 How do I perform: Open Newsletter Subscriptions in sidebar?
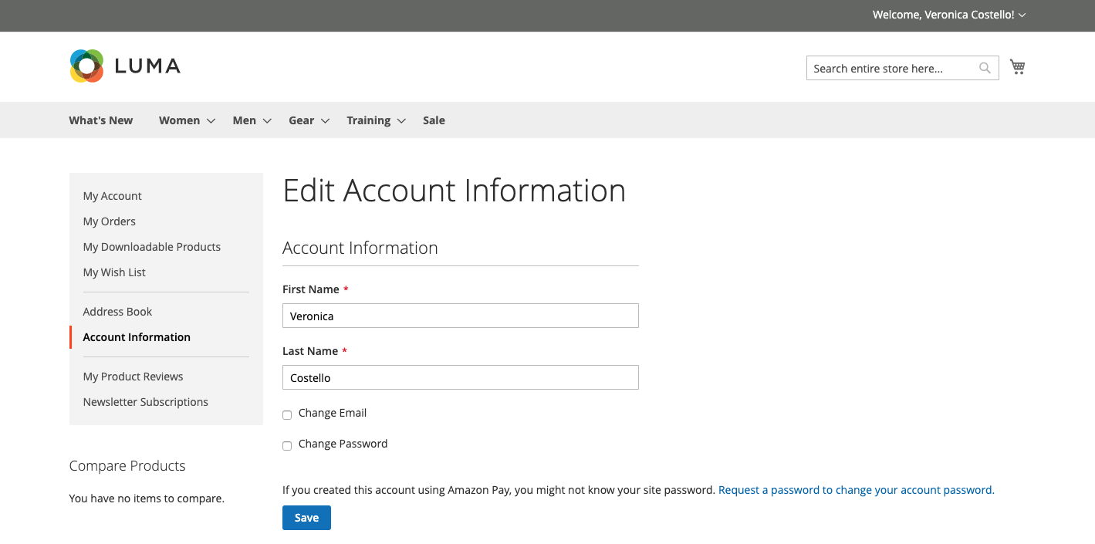click(146, 402)
